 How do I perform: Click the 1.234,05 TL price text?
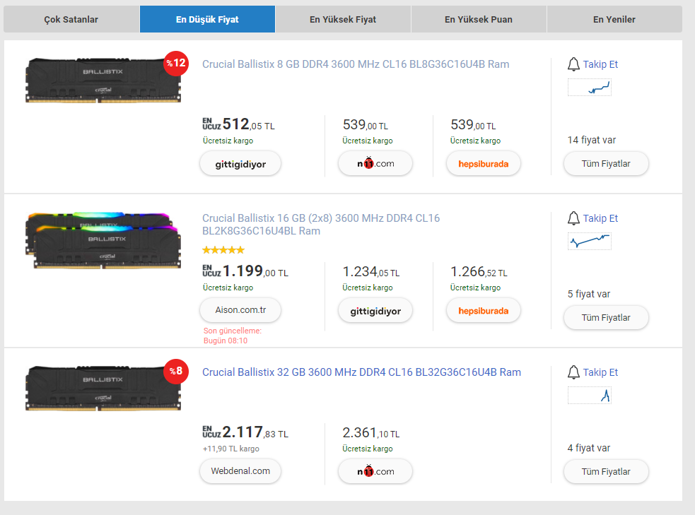pyautogui.click(x=371, y=272)
